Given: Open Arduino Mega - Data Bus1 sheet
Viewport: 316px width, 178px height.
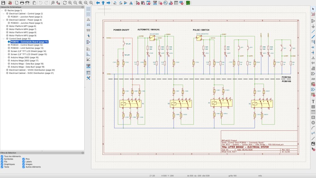Looking at the screenshot, I should coord(27,67).
